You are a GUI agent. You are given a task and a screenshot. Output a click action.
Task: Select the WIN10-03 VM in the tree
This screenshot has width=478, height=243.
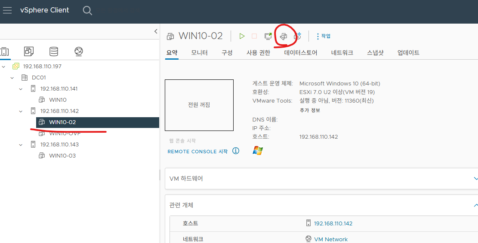tap(62, 156)
